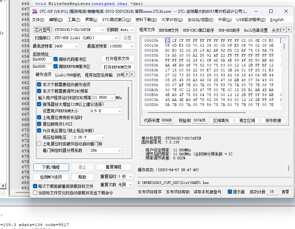The image size is (295, 229).
Task: Open minimum baud rate 2400 dropdown
Action: click(x=66, y=46)
